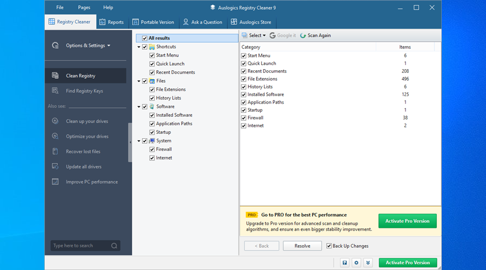Click the Recover lost files icon

55,151
